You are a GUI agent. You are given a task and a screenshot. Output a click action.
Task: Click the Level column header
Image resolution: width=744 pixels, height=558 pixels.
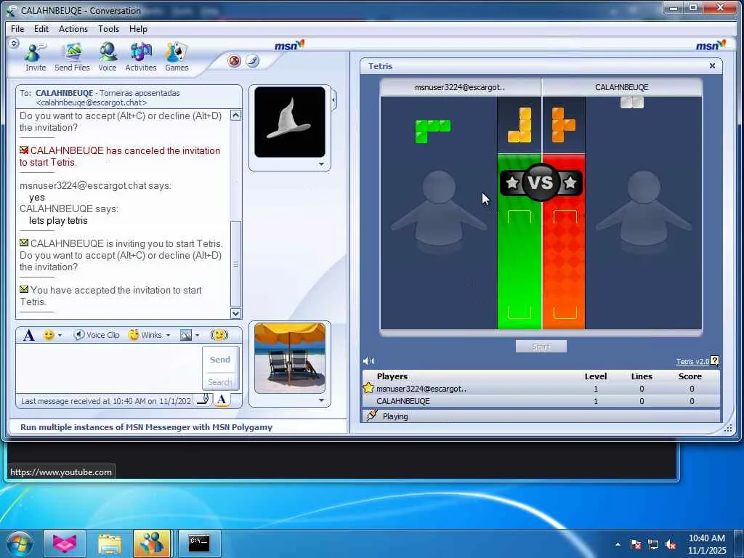click(x=596, y=376)
